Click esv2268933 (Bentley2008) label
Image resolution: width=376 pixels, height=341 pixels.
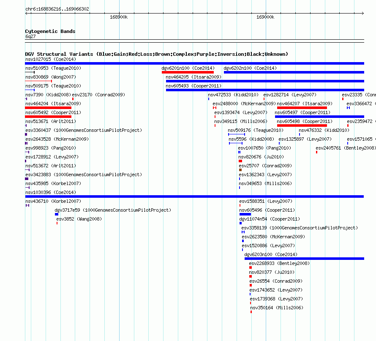[x=279, y=263]
